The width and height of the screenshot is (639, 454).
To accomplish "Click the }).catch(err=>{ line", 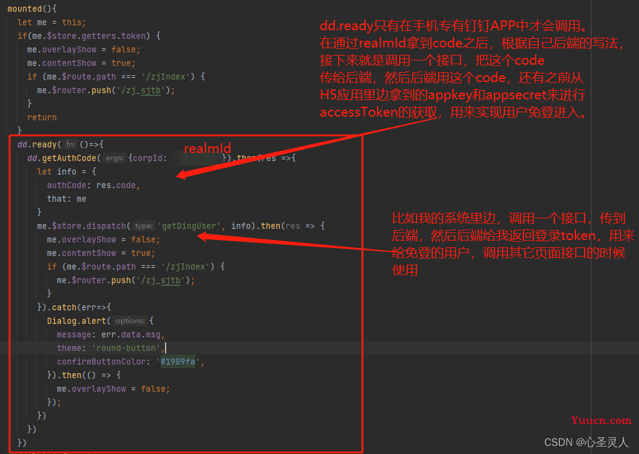I will pos(74,307).
